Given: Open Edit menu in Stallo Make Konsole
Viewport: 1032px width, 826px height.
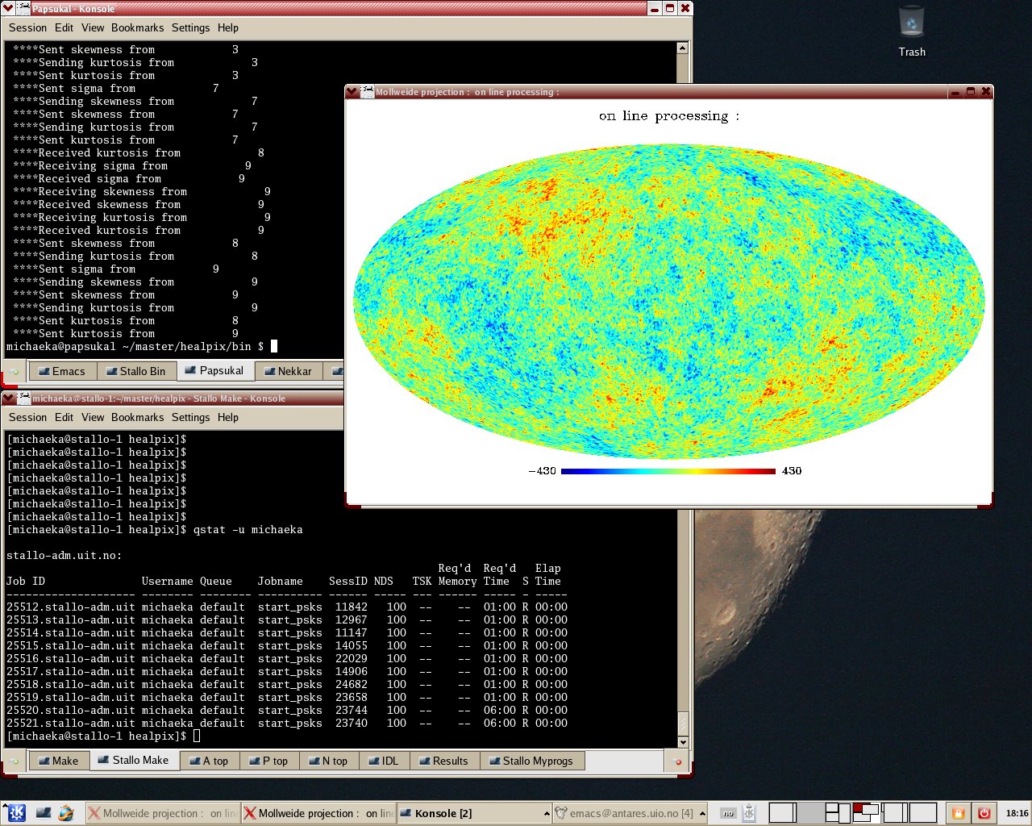Looking at the screenshot, I should point(64,417).
